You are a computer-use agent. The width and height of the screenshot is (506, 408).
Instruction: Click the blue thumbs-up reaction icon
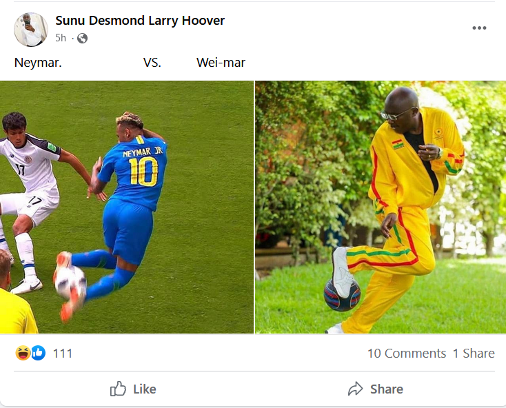(x=38, y=353)
